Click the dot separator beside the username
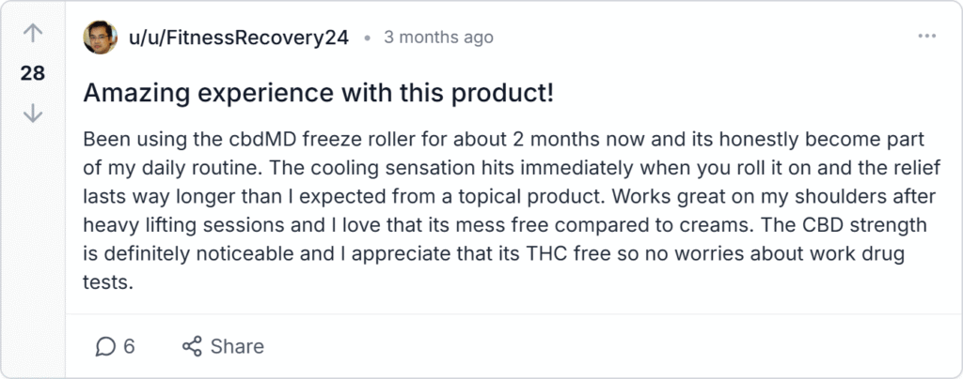Image resolution: width=963 pixels, height=379 pixels. tap(367, 38)
